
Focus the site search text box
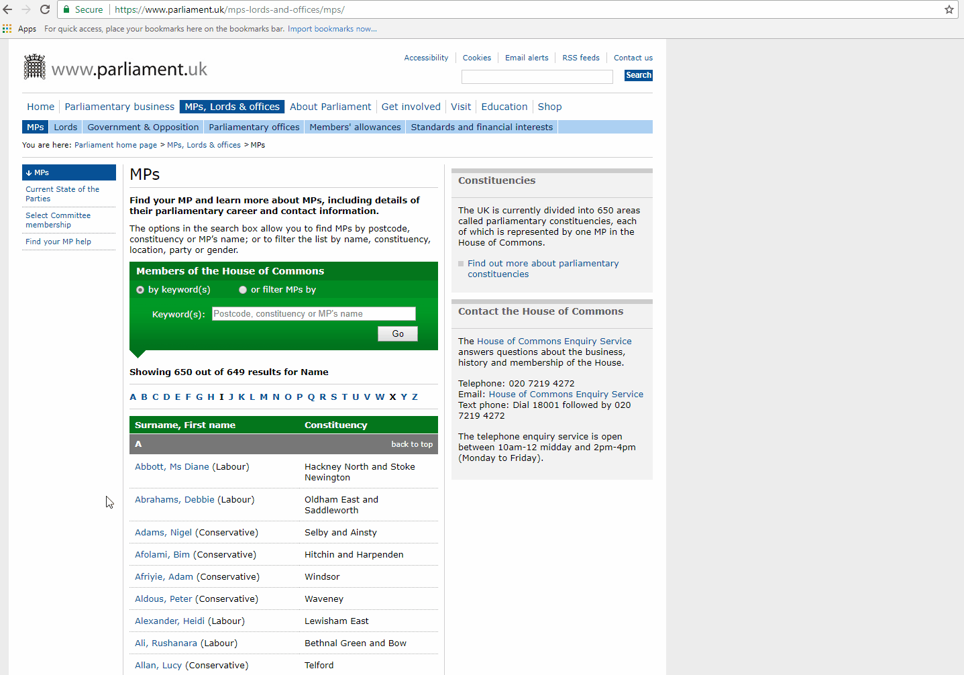[537, 76]
